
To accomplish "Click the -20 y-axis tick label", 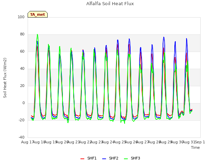I will tap(21, 120).
